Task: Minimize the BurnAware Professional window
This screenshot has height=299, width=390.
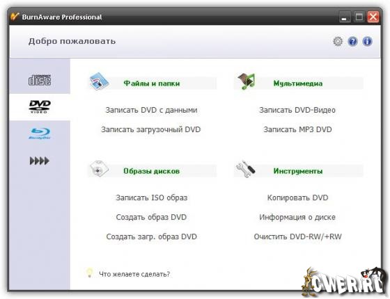Action: coord(345,17)
